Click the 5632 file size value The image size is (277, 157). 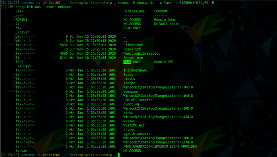(x=64, y=45)
